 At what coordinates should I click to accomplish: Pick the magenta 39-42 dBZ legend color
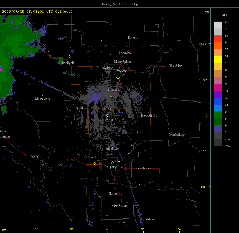(218, 87)
